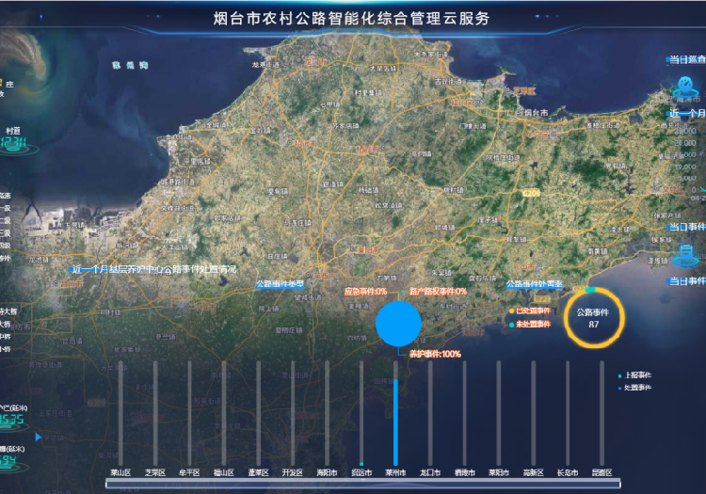Click the blue pie chart circle

click(398, 323)
